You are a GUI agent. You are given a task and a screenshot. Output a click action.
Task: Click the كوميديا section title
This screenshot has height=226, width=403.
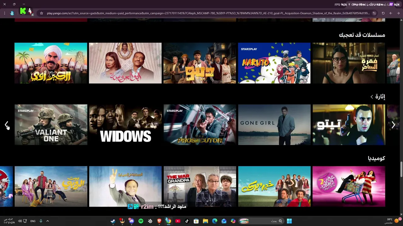click(x=377, y=158)
